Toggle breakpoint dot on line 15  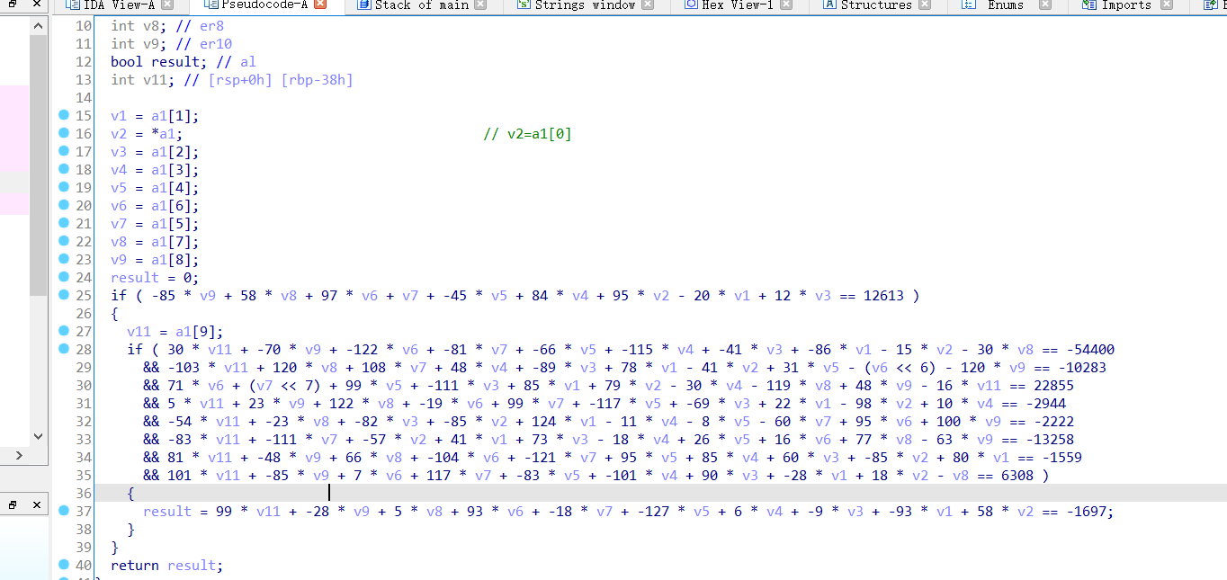63,115
